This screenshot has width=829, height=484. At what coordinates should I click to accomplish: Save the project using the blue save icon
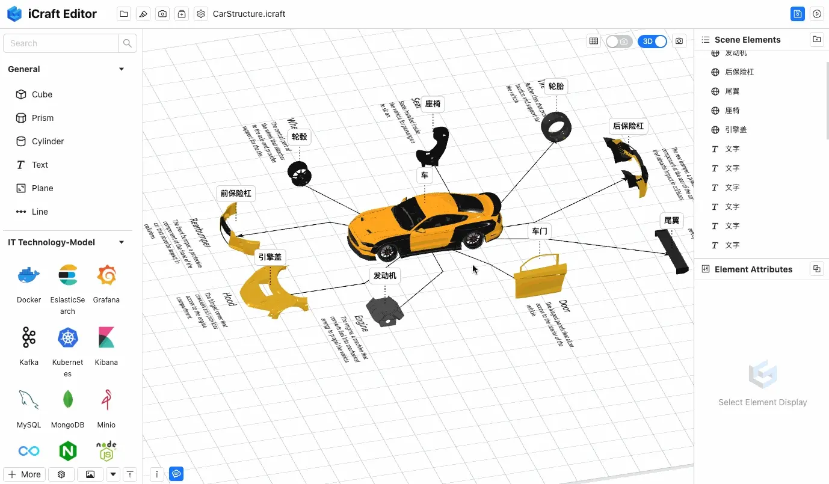click(x=798, y=13)
